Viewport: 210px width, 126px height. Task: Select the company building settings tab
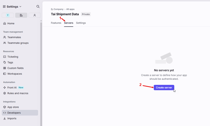21,15
